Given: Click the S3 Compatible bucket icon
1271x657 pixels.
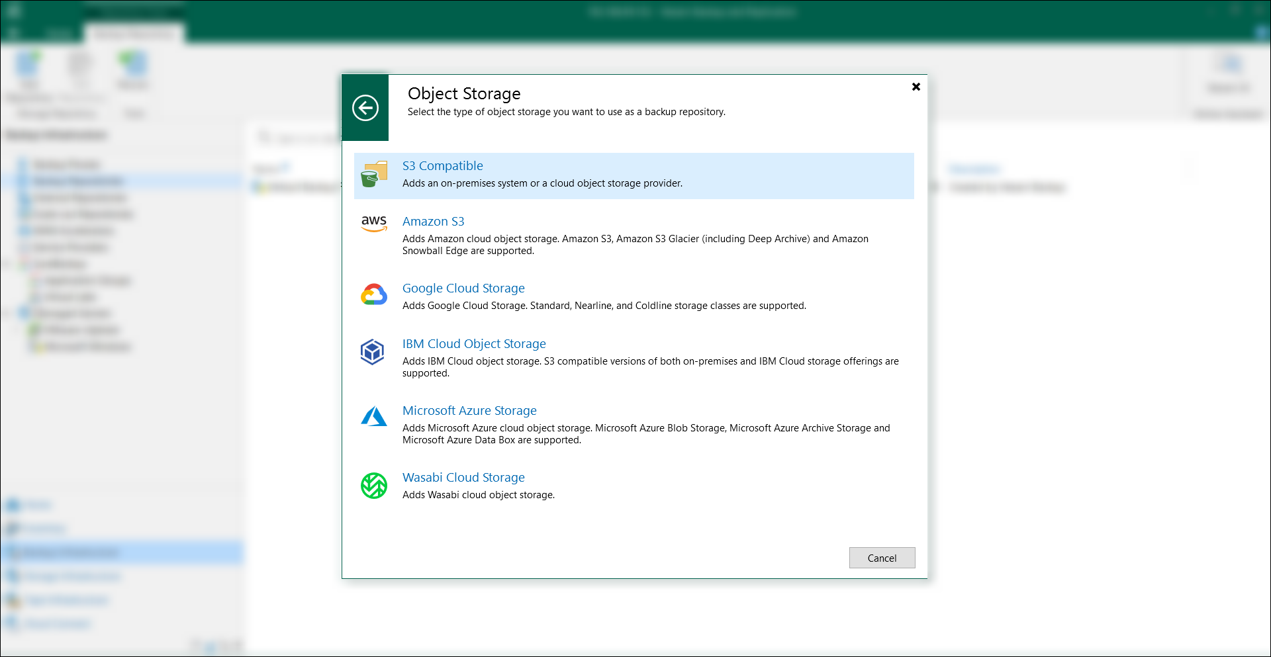Looking at the screenshot, I should click(x=374, y=175).
